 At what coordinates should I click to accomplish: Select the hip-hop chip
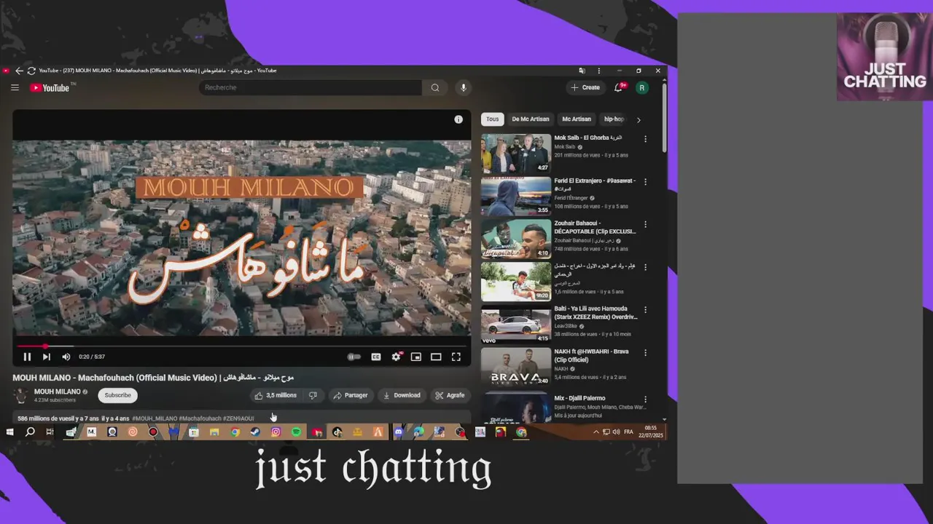(613, 119)
